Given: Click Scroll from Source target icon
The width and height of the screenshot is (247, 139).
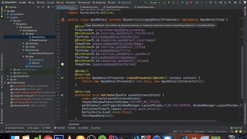Looking at the screenshot, I should [x=38, y=7].
